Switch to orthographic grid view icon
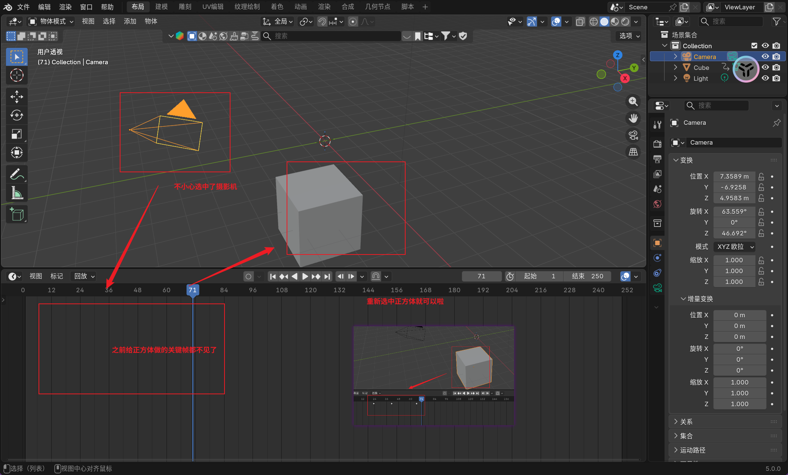788x475 pixels. click(x=633, y=152)
